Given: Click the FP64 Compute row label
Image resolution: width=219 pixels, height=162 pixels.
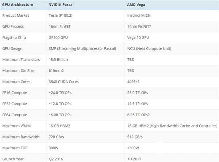Looking at the screenshot, I should coord(15,115).
